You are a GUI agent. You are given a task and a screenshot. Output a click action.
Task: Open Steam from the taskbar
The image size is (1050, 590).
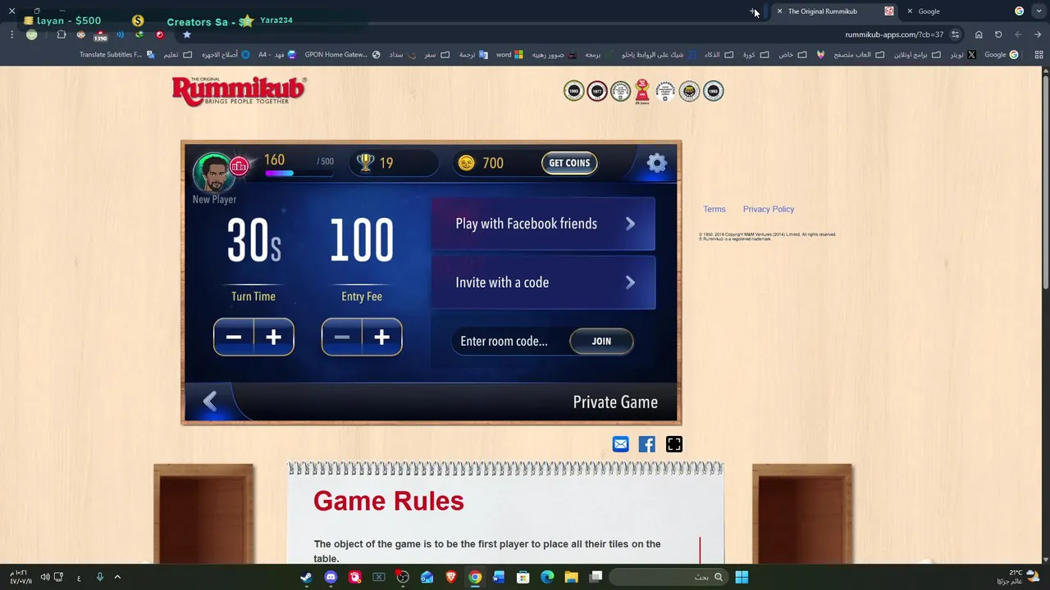(x=306, y=577)
